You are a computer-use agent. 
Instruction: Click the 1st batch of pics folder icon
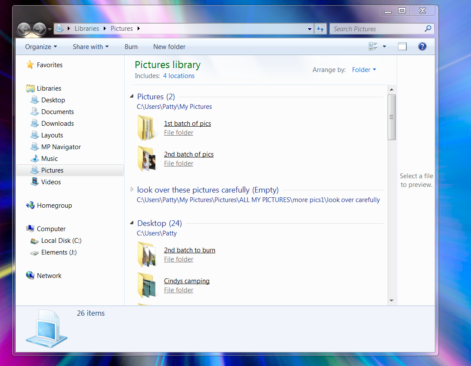click(x=146, y=128)
